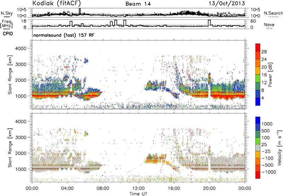This screenshot has height=196, width=283.
Task: Click the 'Nave' legend label
Action: tap(269, 25)
